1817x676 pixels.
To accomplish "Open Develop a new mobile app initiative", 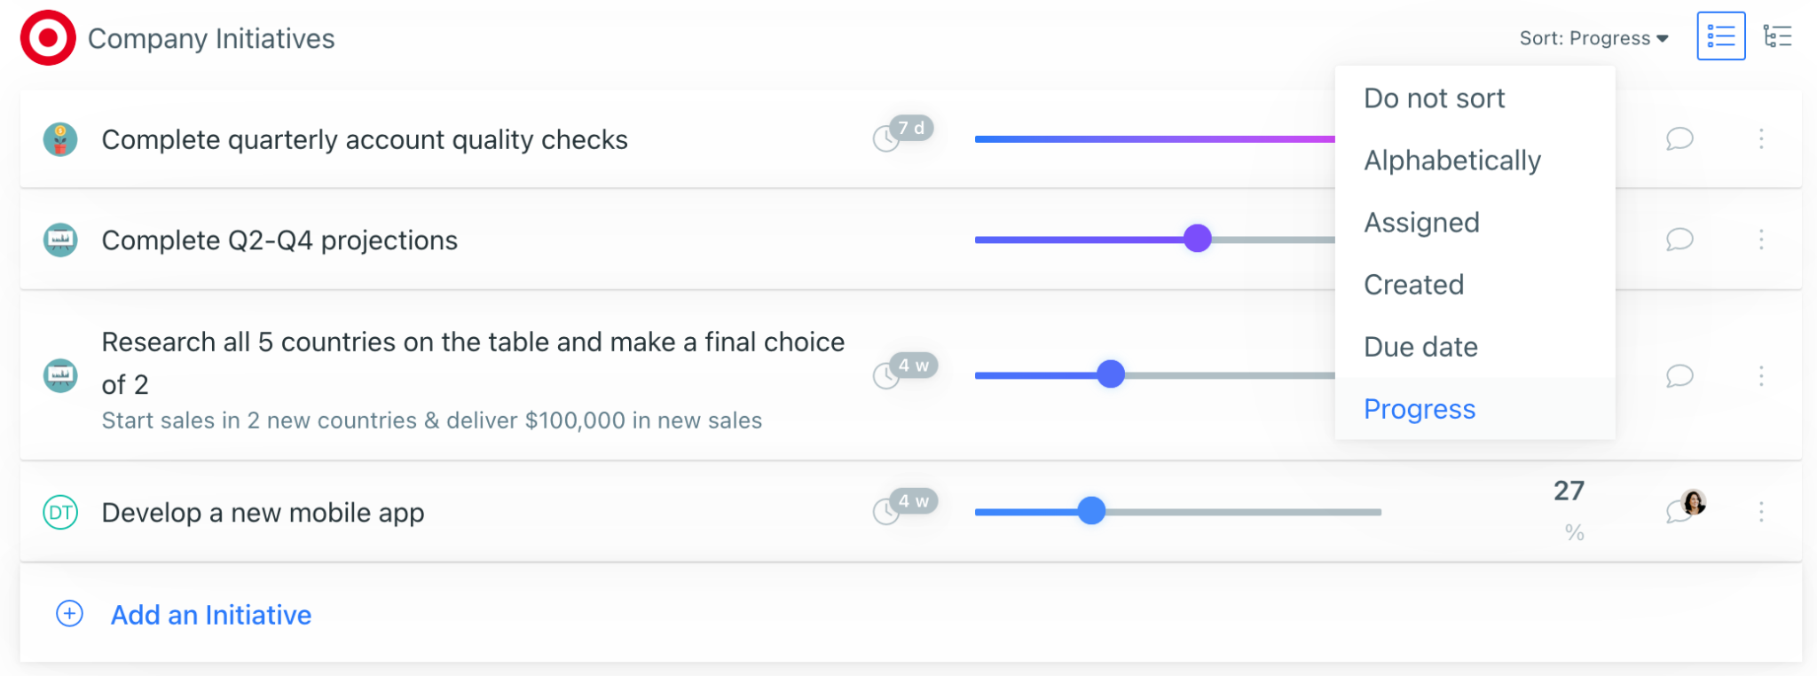I will 263,513.
